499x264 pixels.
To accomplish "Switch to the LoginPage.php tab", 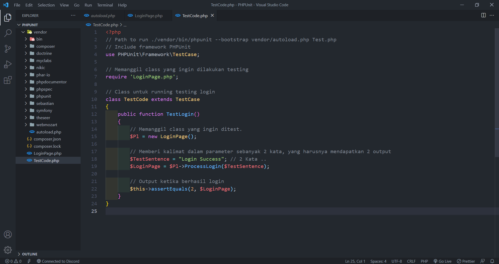I will pyautogui.click(x=148, y=16).
